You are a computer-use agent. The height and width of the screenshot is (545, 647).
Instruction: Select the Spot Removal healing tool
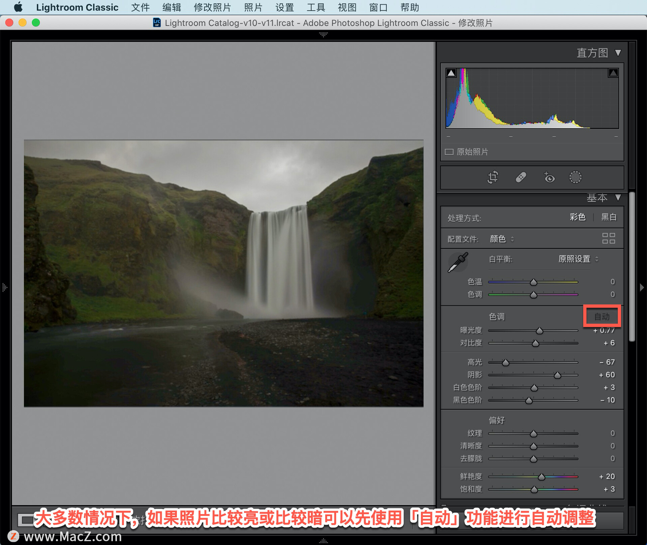pyautogui.click(x=521, y=177)
